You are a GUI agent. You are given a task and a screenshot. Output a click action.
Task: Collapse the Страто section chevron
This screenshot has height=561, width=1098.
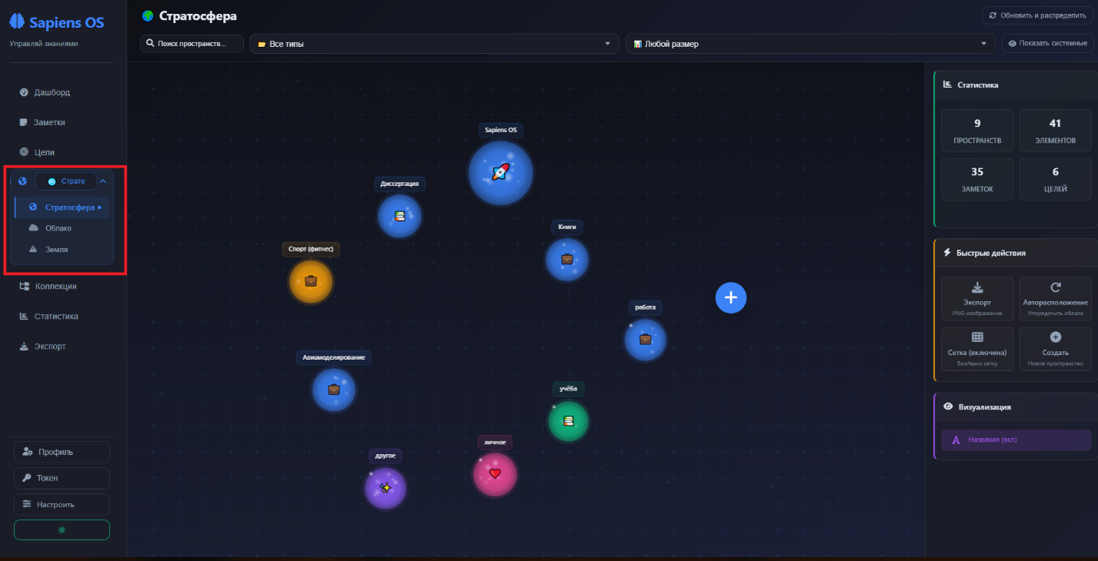pos(103,181)
